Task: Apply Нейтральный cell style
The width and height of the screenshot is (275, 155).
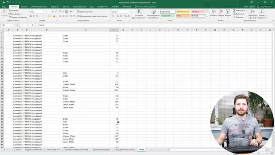Action: [x=183, y=12]
